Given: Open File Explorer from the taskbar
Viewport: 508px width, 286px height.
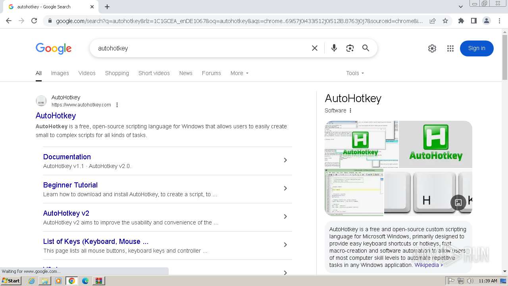Looking at the screenshot, I should pos(45,281).
